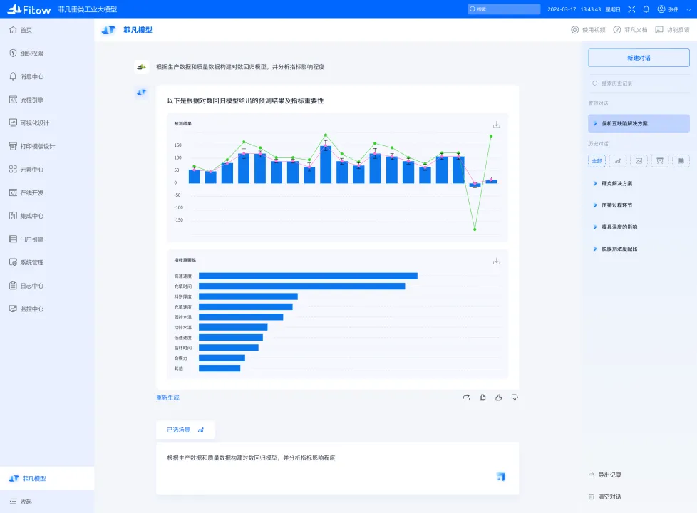Click the green peak point at the chart's far right
697x513 pixels.
(491, 136)
